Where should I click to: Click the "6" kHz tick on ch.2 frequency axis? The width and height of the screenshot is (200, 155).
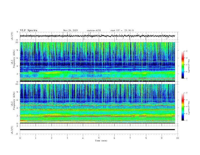(x=18, y=100)
